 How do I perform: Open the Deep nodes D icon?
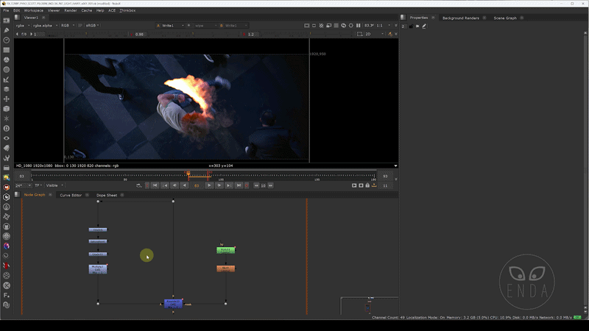7,128
